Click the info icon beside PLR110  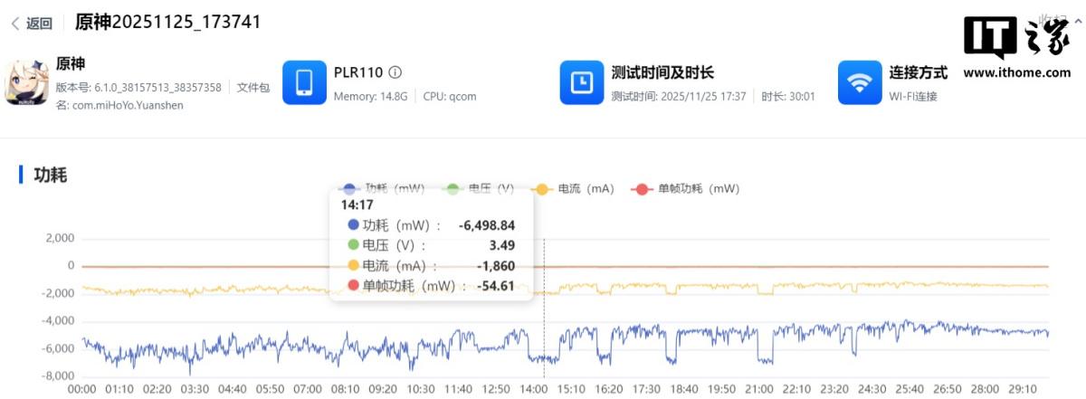395,72
